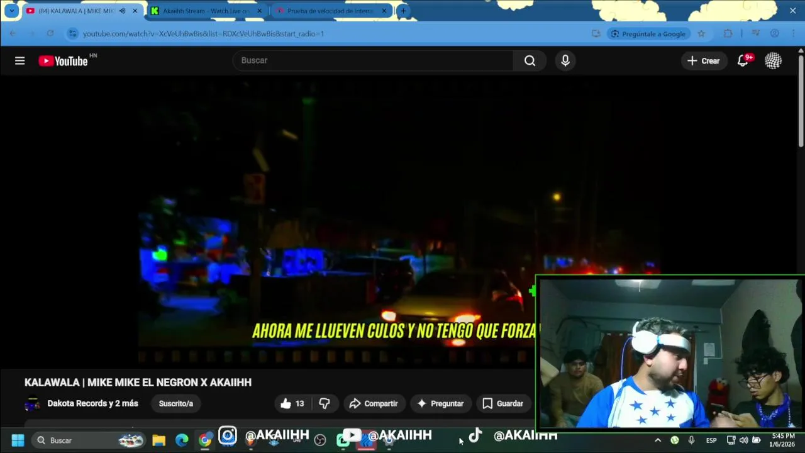Bookmark this page with star icon

click(x=701, y=33)
